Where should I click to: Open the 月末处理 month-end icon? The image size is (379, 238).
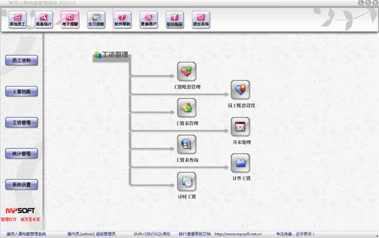point(240,126)
